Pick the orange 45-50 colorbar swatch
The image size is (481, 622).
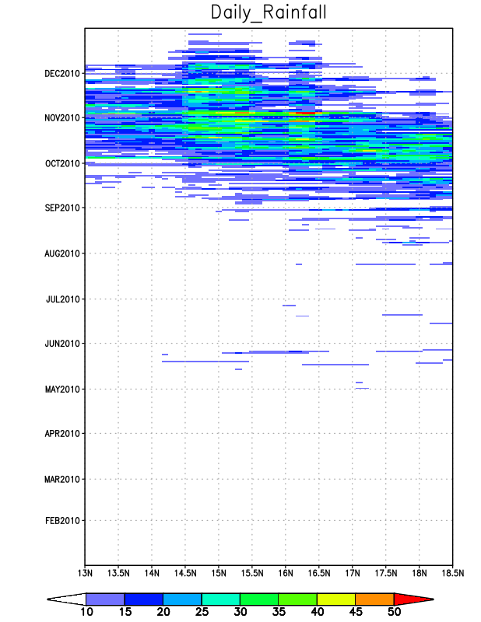pyautogui.click(x=374, y=599)
